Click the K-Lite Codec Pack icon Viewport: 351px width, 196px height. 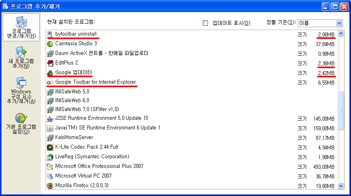(x=50, y=148)
